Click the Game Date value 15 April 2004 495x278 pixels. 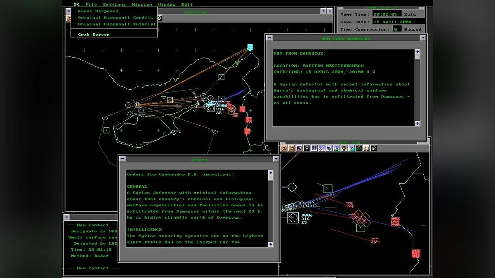(x=398, y=21)
